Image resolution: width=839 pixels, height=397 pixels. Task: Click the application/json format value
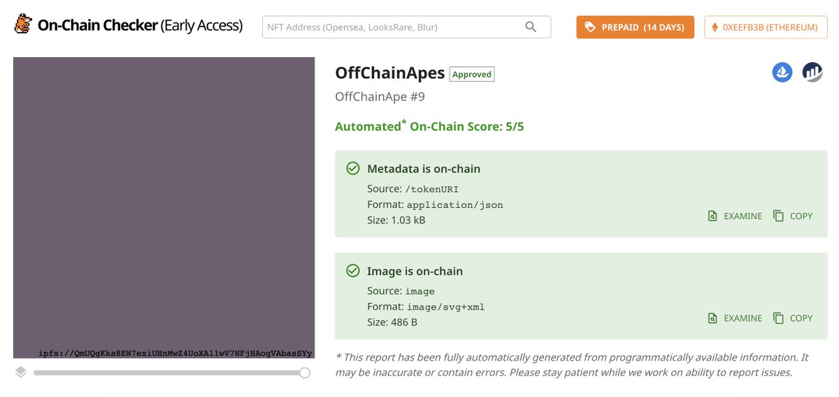pyautogui.click(x=455, y=205)
